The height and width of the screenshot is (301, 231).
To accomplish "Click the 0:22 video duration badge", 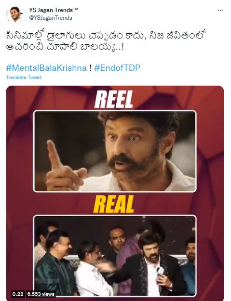I will pos(18,294).
